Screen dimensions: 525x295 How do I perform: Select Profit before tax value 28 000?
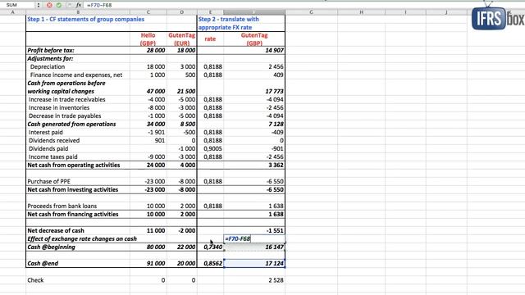point(148,51)
